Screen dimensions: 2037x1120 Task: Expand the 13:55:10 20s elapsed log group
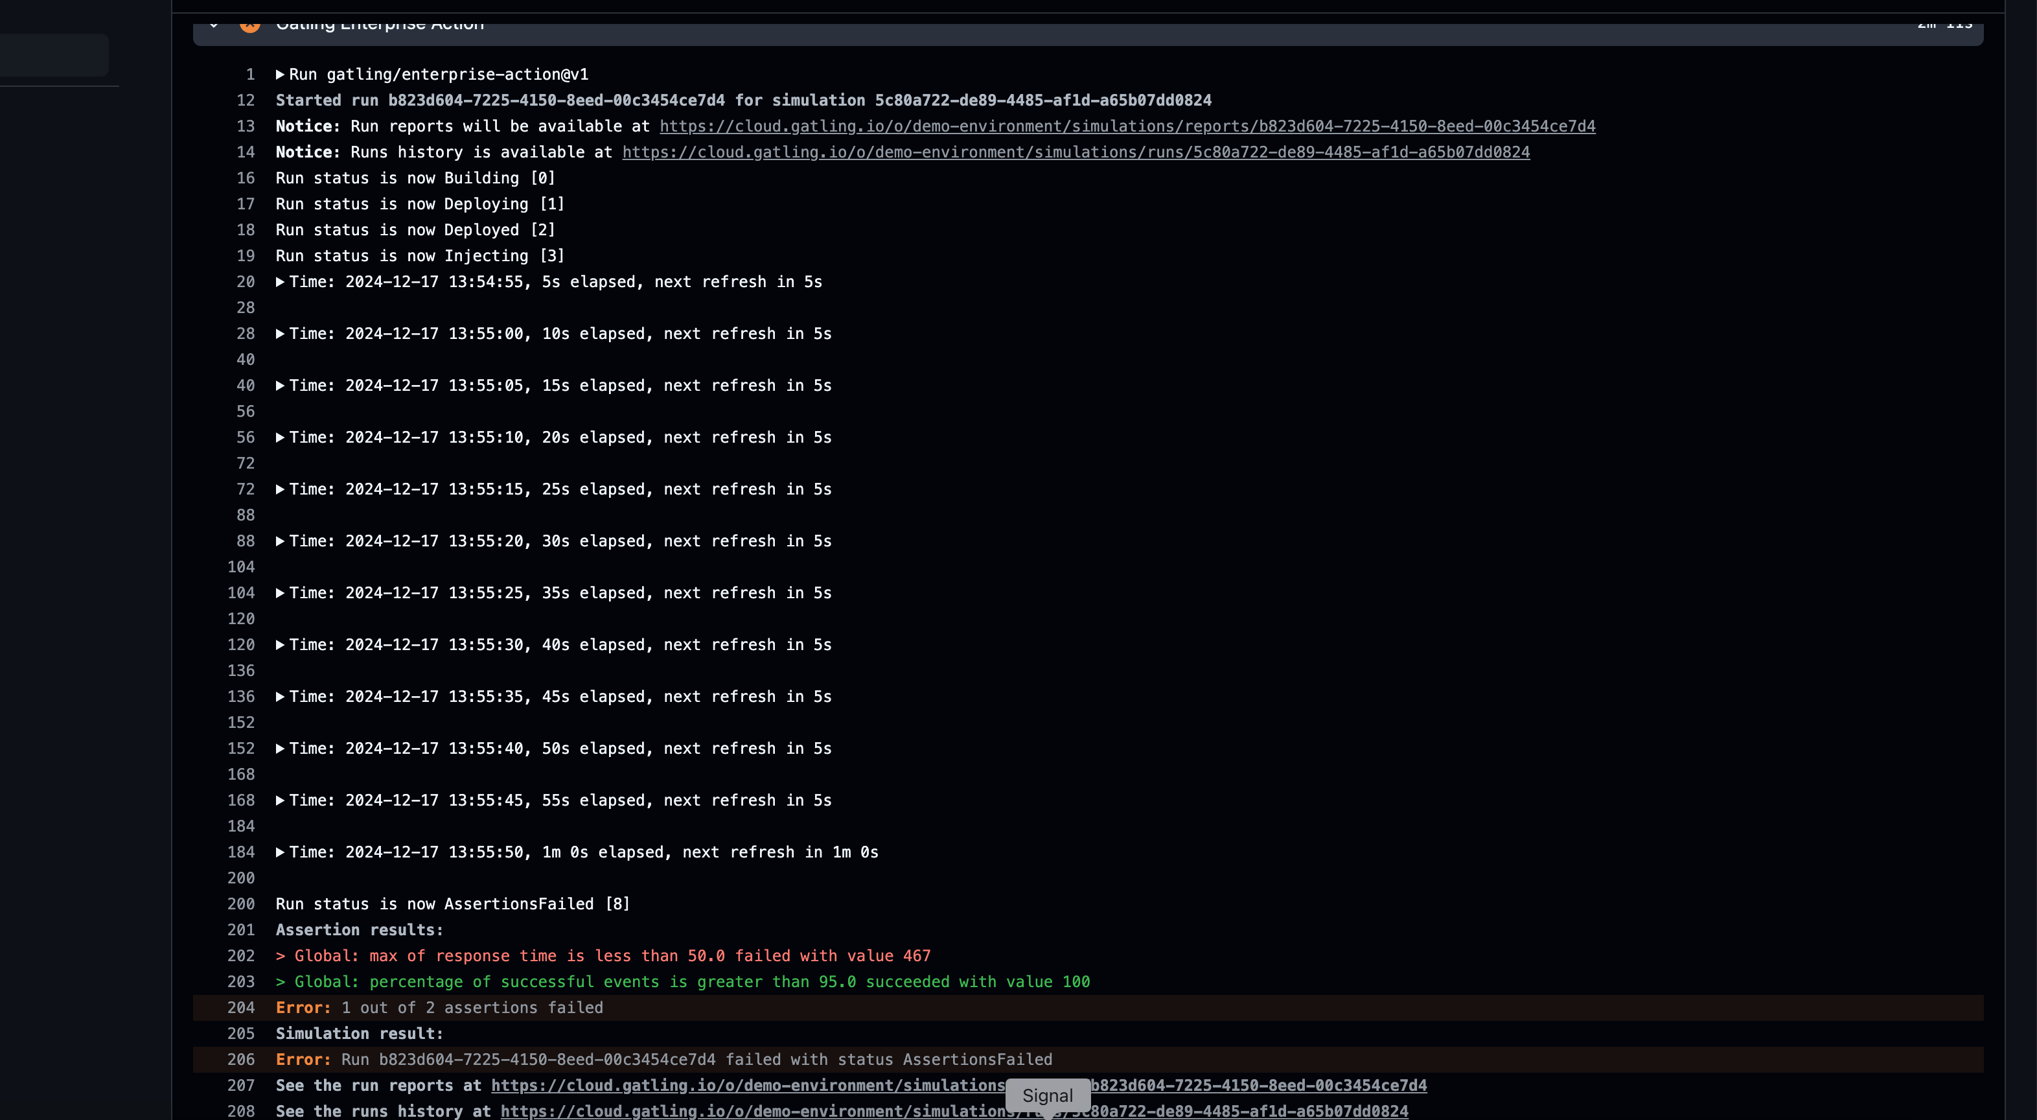point(280,437)
